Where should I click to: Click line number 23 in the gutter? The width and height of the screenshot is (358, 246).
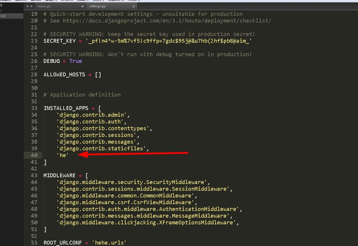34,41
